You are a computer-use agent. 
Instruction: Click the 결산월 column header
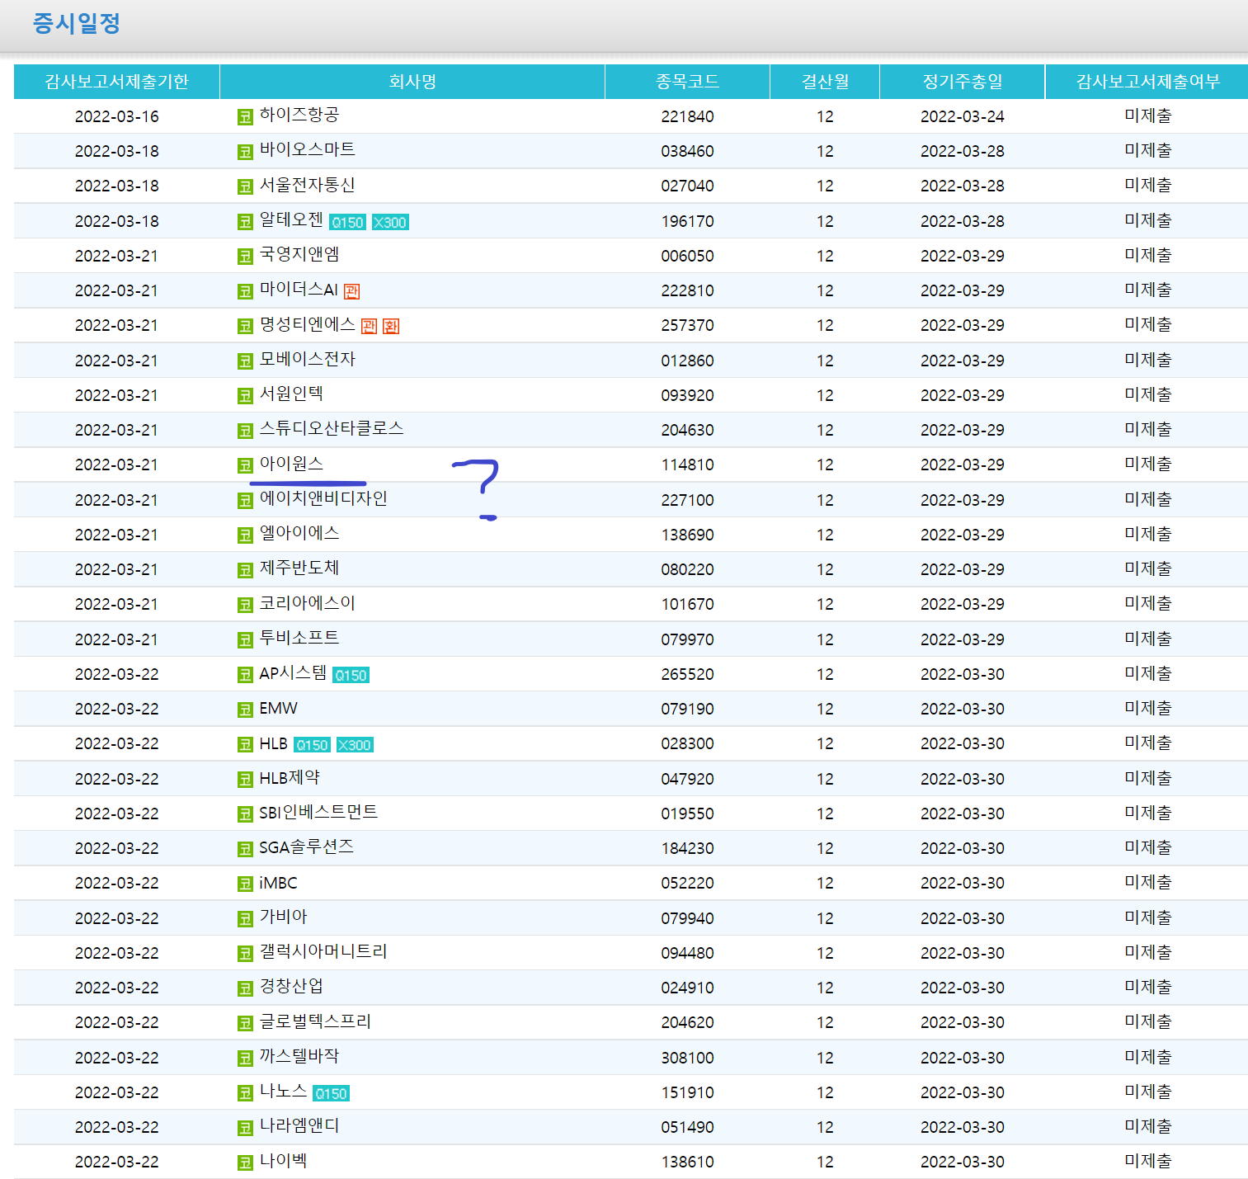tap(825, 82)
